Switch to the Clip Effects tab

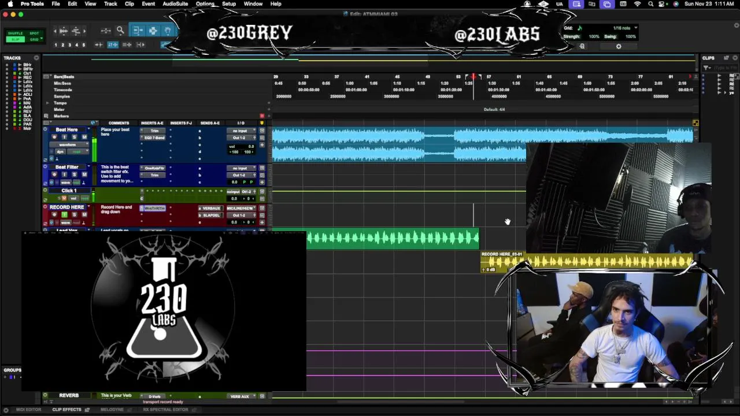click(67, 410)
